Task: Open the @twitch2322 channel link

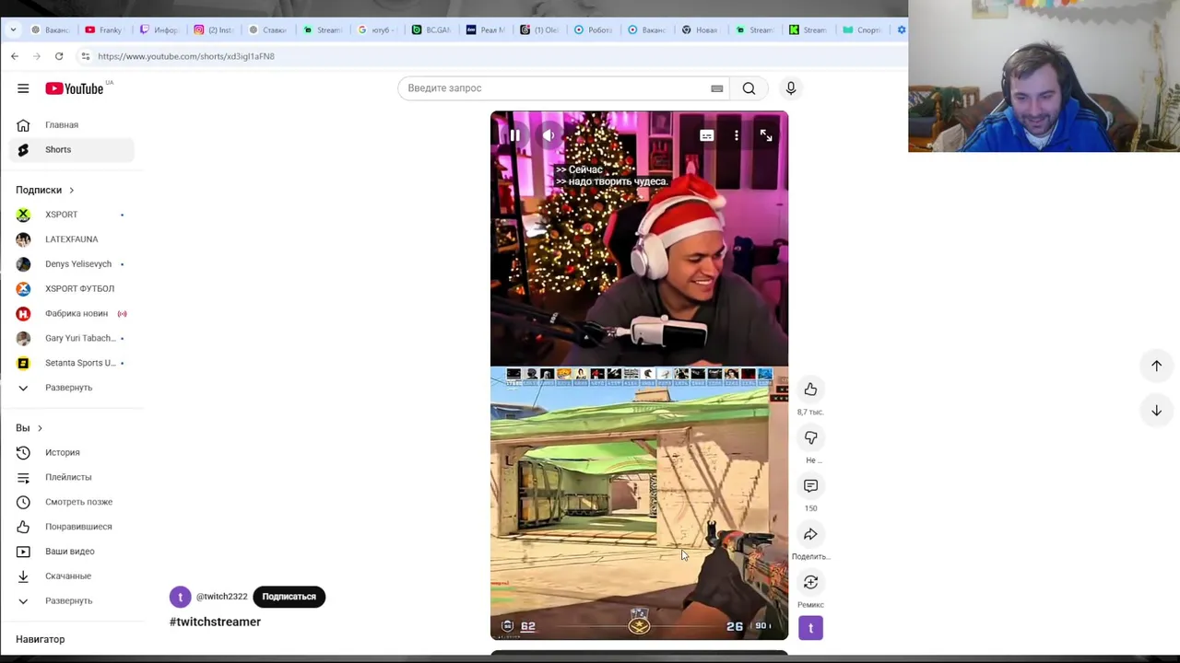Action: [221, 597]
